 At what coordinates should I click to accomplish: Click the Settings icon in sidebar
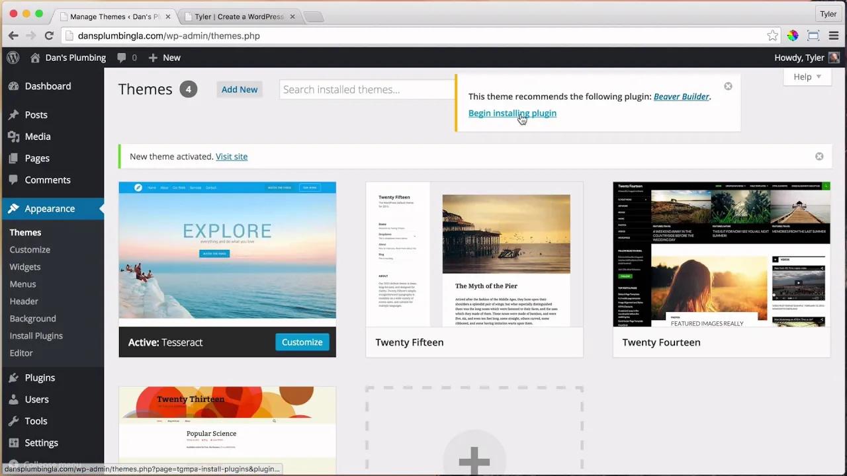click(13, 443)
